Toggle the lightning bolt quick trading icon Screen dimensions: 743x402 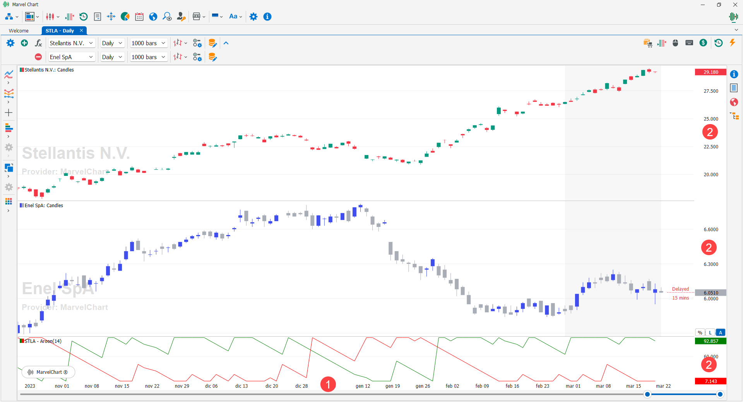point(733,43)
